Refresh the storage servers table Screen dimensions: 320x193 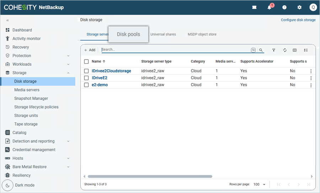[x=285, y=50]
